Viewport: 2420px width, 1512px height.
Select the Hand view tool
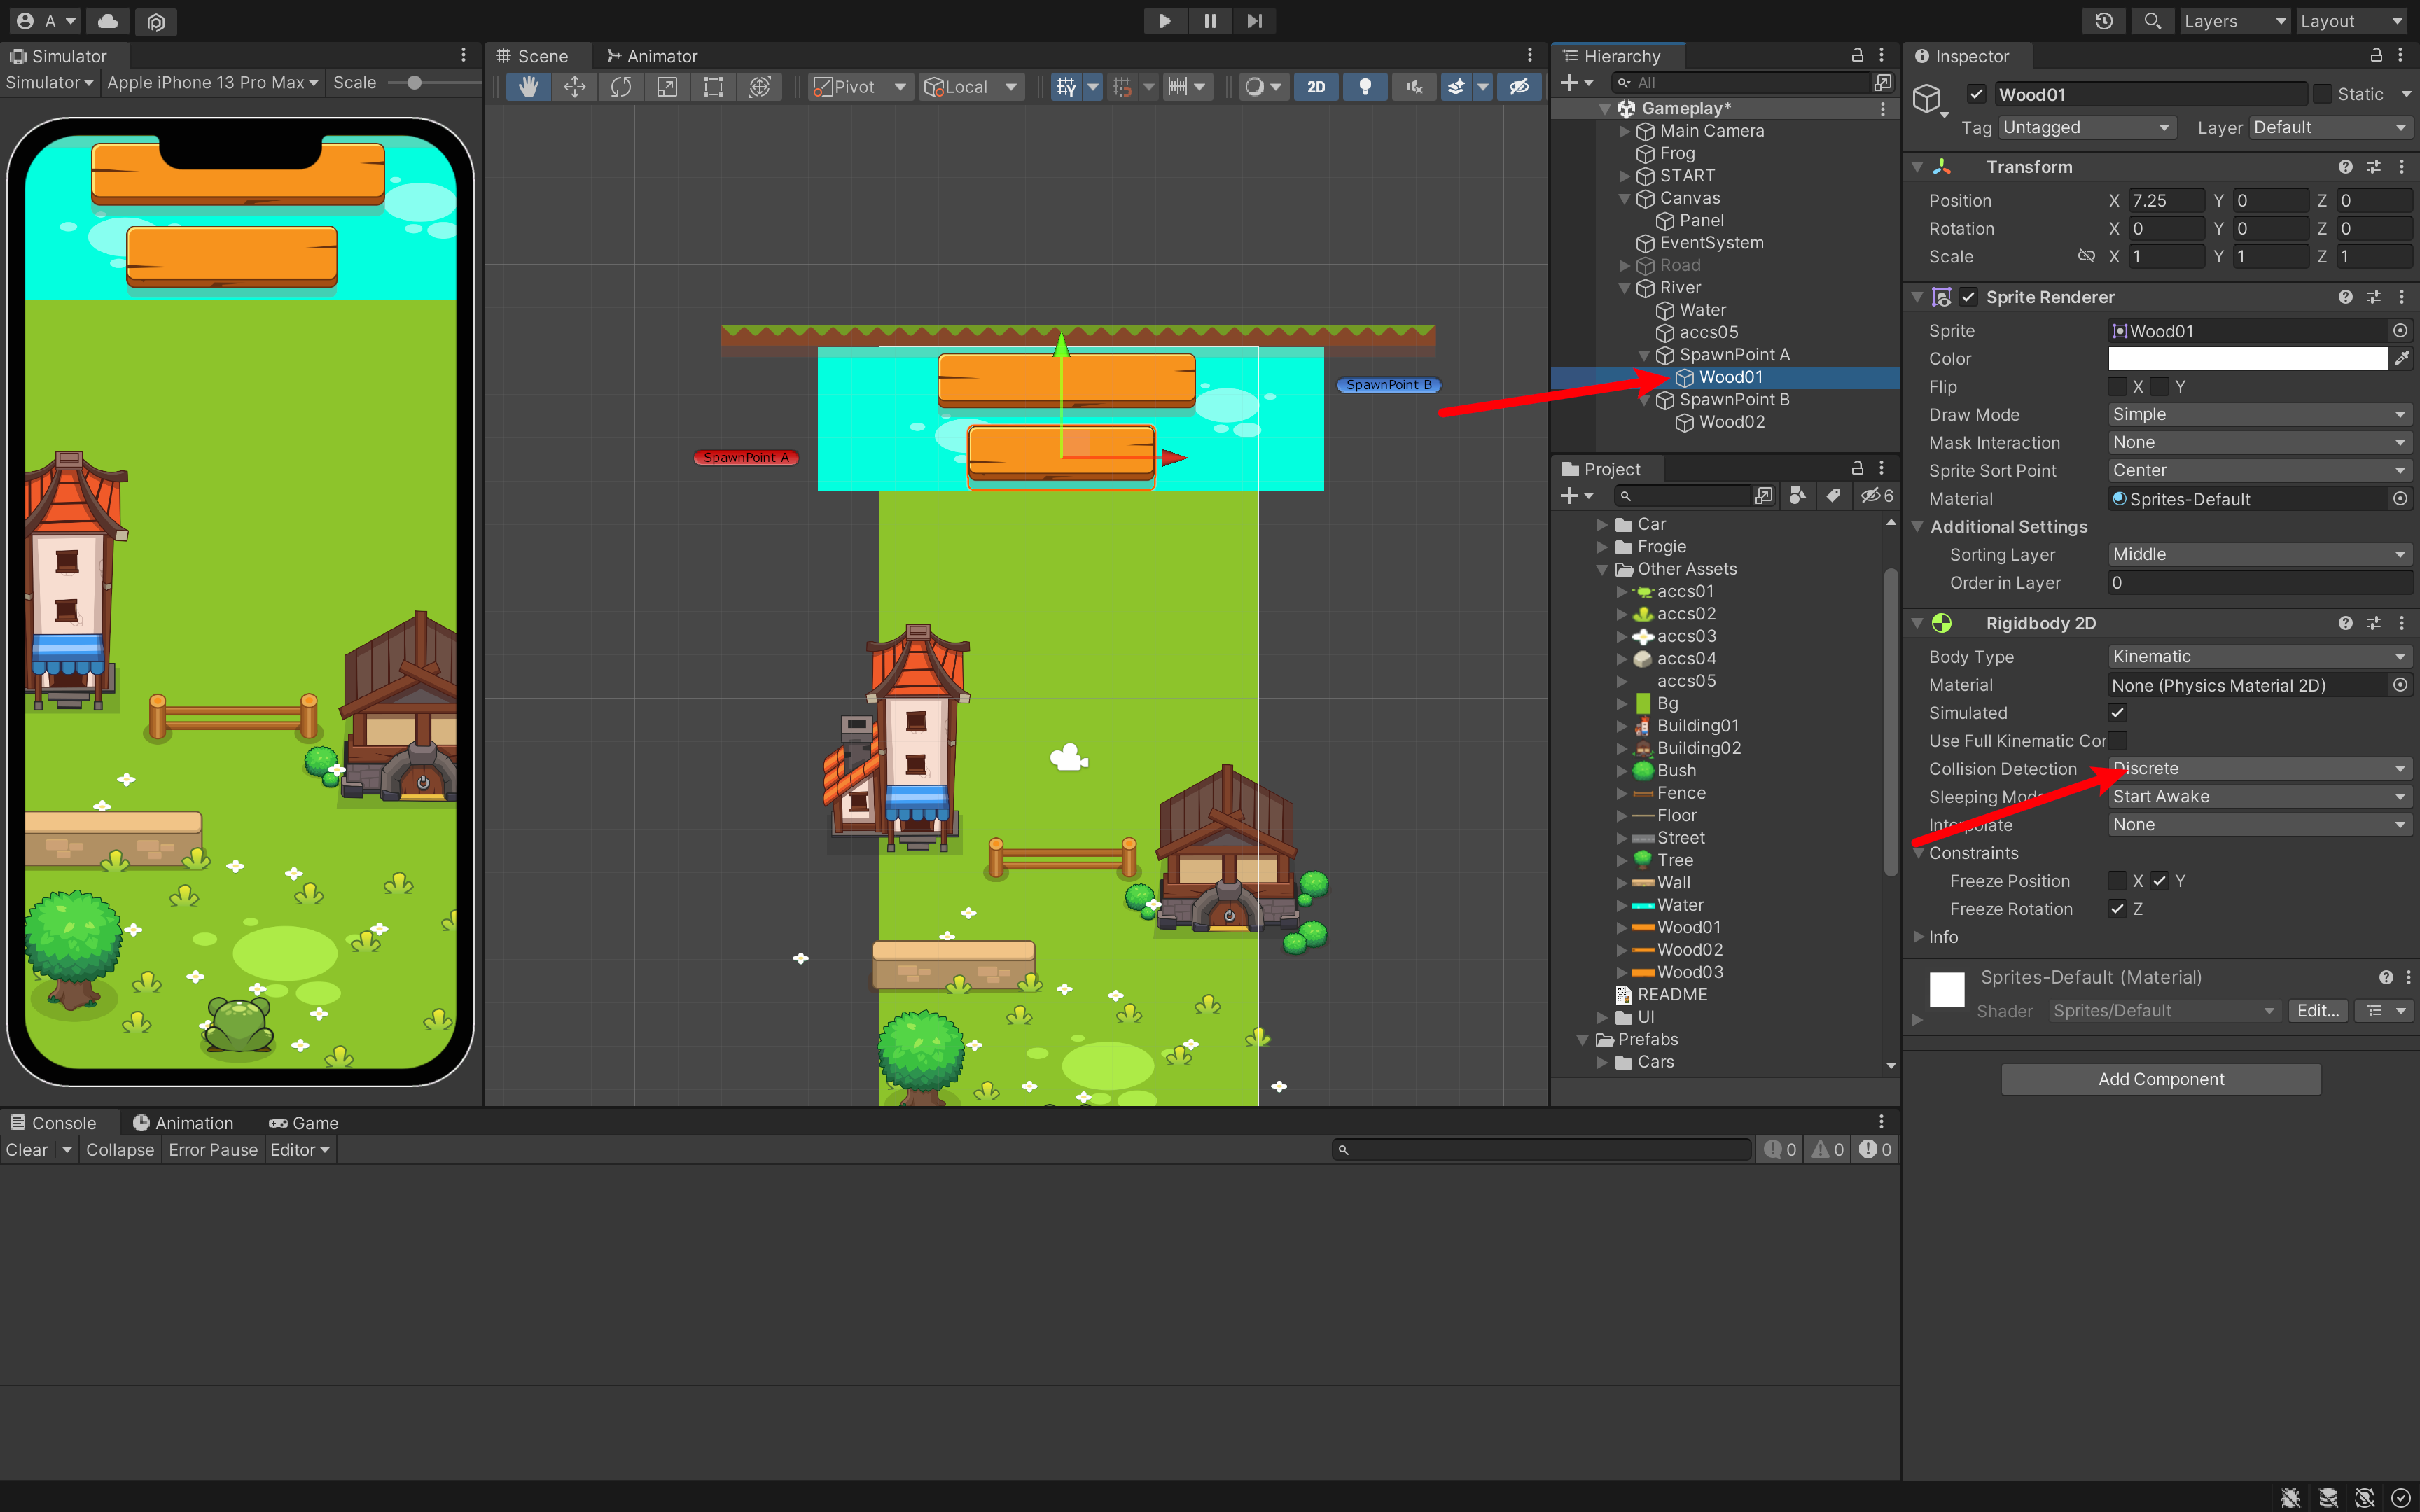click(x=528, y=87)
